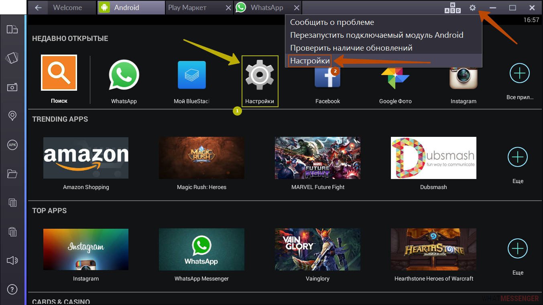Launch WhatsApp from recently opened apps

(x=124, y=75)
